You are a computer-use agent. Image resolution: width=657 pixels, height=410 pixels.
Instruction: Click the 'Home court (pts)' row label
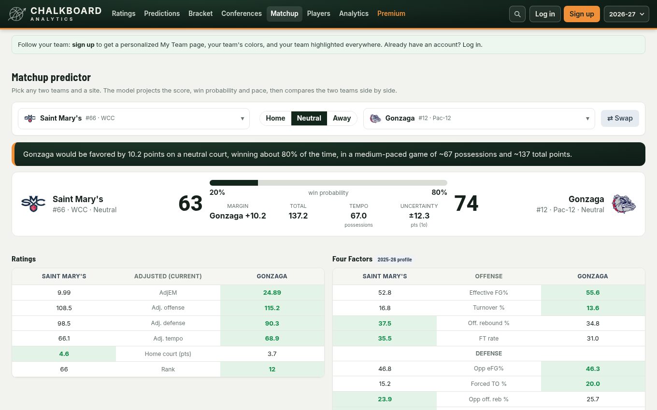click(x=168, y=354)
